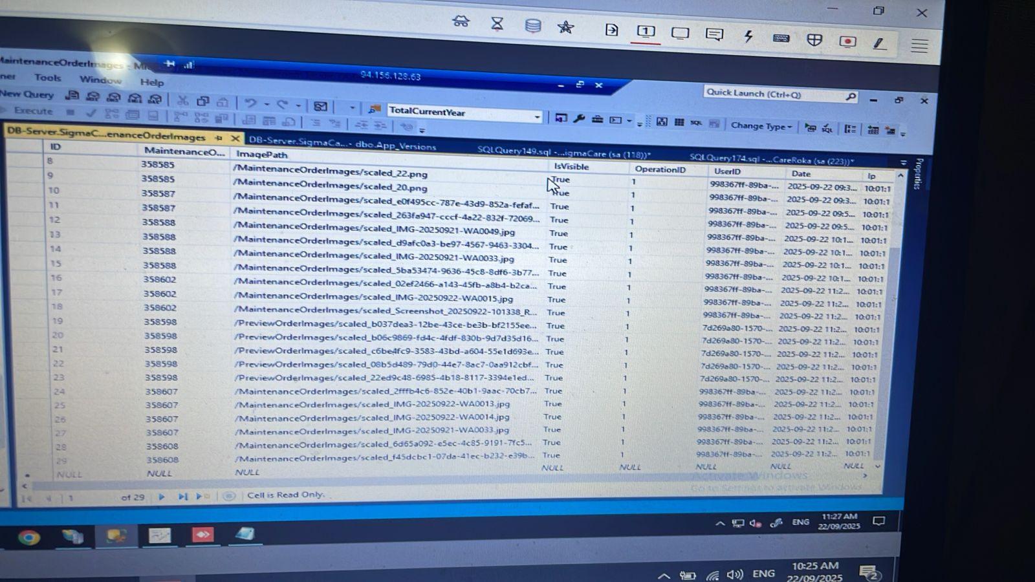Click the Cut scissors icon
The image size is (1035, 582).
(x=183, y=102)
